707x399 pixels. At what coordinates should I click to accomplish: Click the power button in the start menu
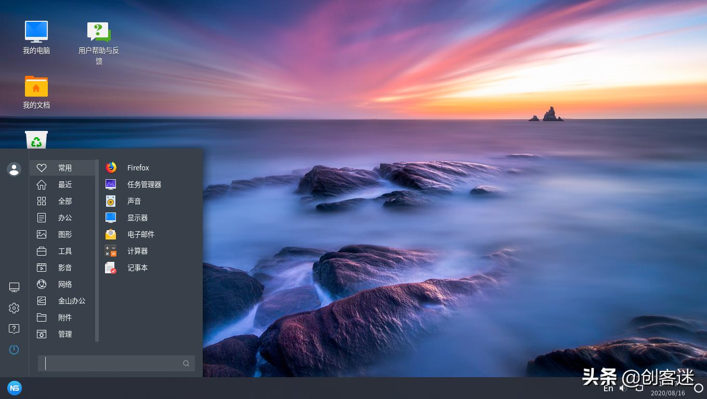[14, 350]
